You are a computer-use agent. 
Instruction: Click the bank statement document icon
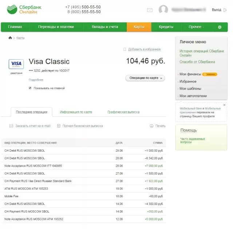click(x=59, y=126)
